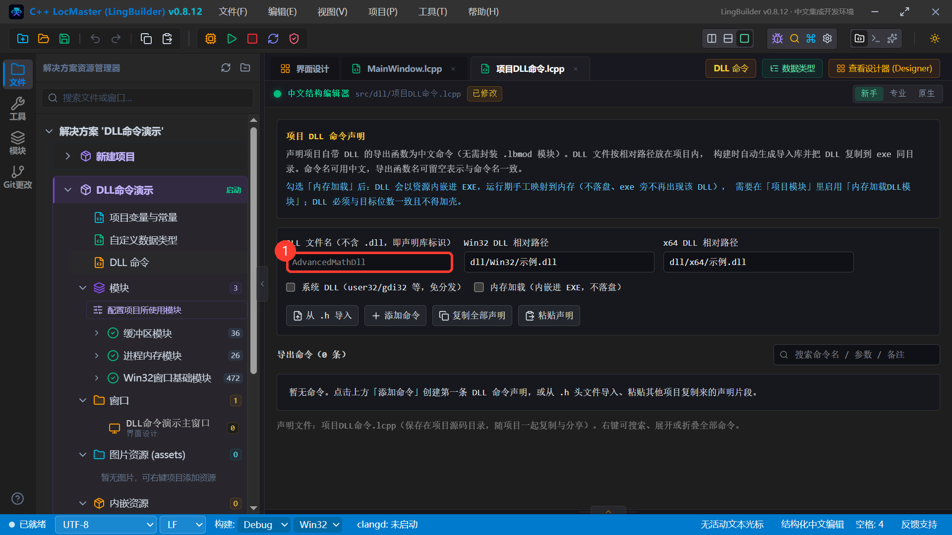
Task: Switch to 原生 mode
Action: point(926,94)
